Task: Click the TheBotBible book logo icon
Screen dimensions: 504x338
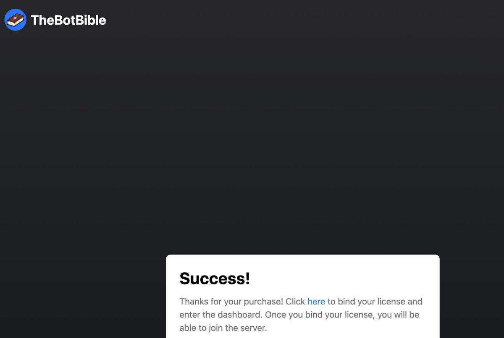Action: [15, 20]
